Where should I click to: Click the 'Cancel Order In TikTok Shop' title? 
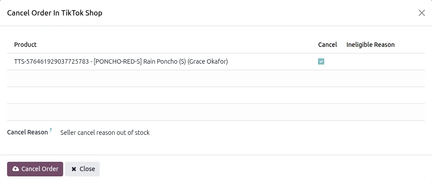[x=54, y=13]
